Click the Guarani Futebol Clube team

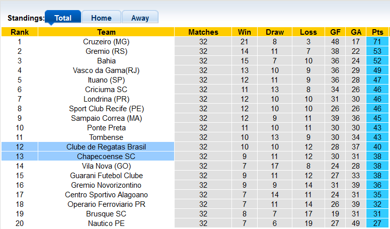tap(106, 176)
